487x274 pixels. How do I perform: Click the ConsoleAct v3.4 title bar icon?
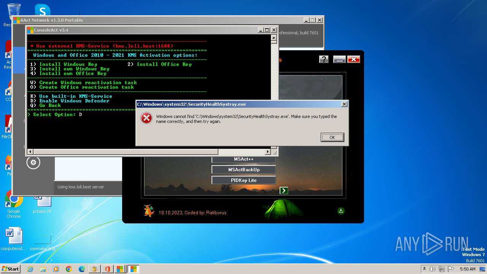(30, 30)
